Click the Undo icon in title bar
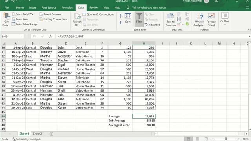Viewport: 251px width, 141px height. [13, 1]
